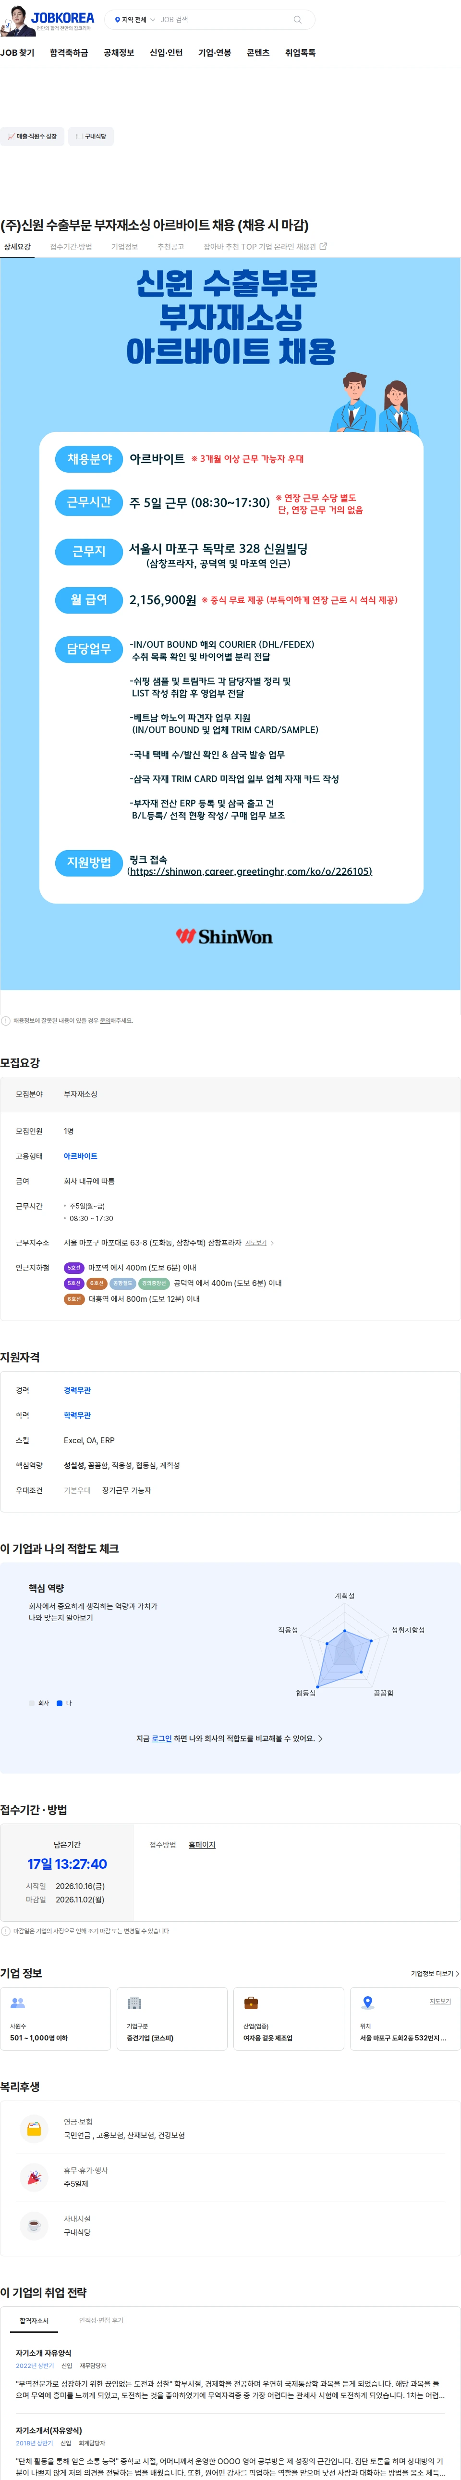Click the 사원수 people icon card
Screen dimensions: 461x2480
(x=56, y=2019)
